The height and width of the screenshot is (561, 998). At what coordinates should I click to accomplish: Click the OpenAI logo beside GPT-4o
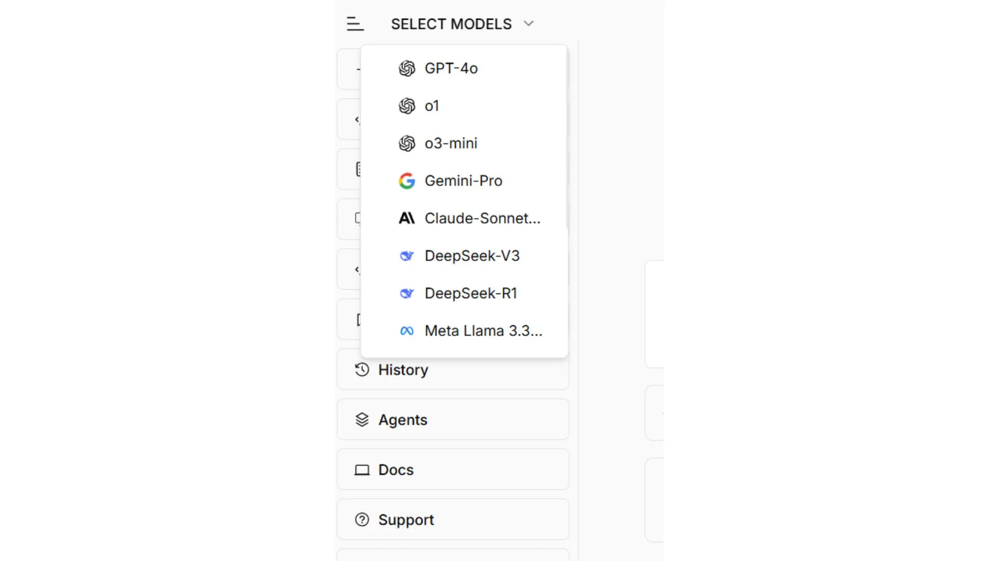[x=407, y=69]
